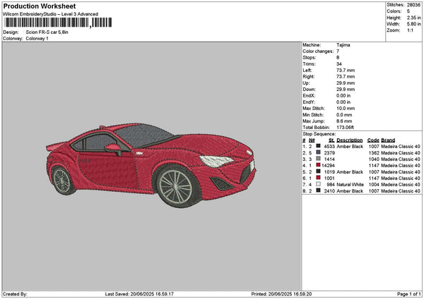
Task: Click thread code 1040
Action: pyautogui.click(x=374, y=159)
